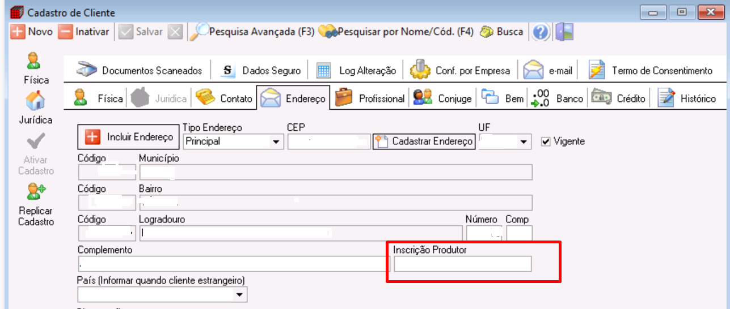Screen dimensions: 730x309
Task: Open the Documentos Scaneados tab
Action: [139, 71]
